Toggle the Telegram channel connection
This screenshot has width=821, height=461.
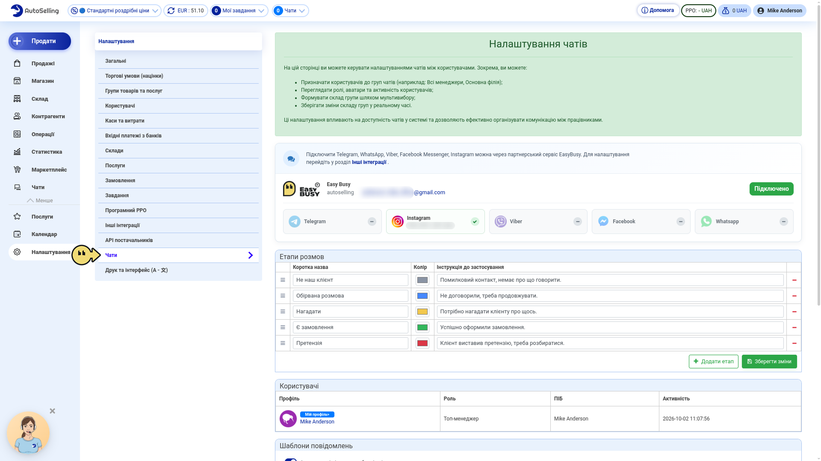point(372,222)
